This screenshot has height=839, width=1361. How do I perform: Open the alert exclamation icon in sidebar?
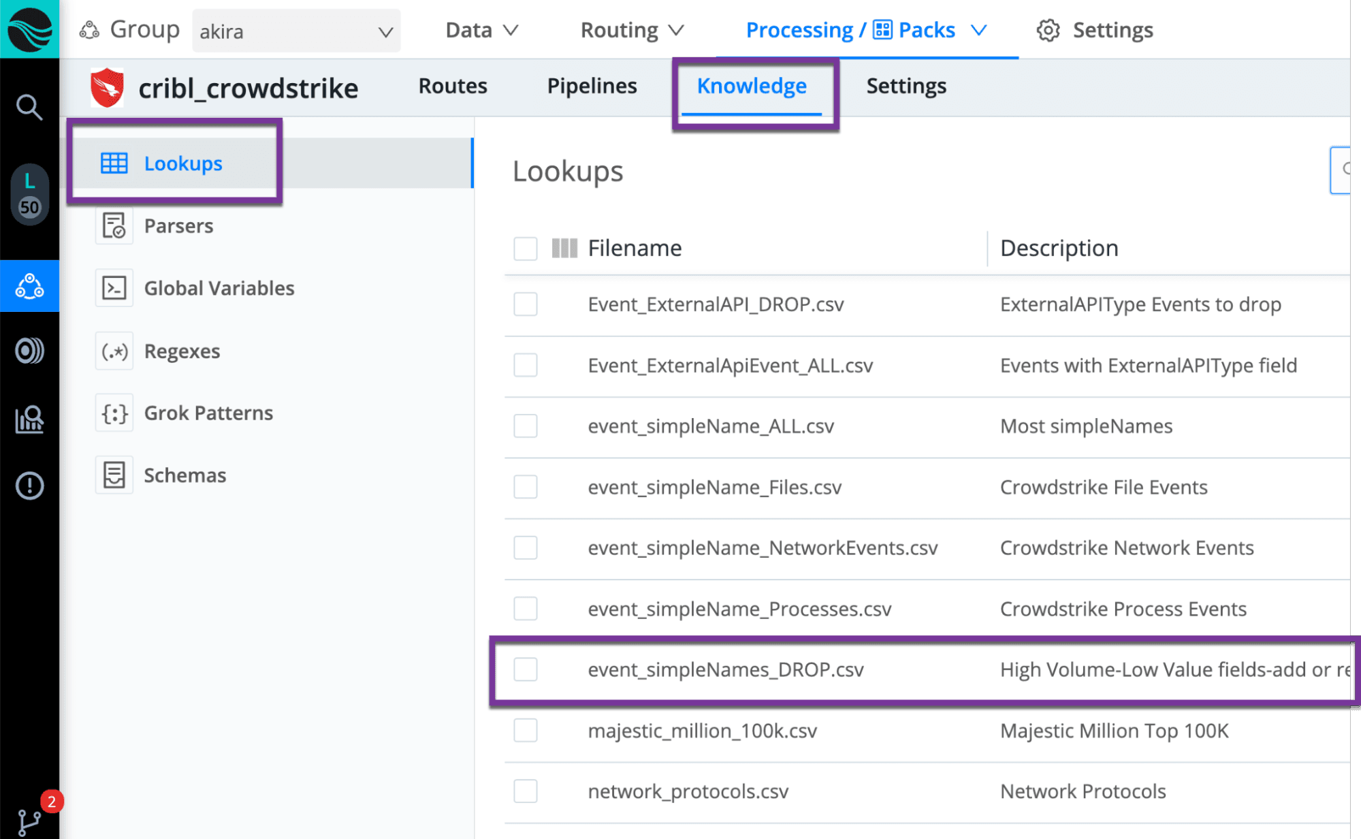pos(29,486)
